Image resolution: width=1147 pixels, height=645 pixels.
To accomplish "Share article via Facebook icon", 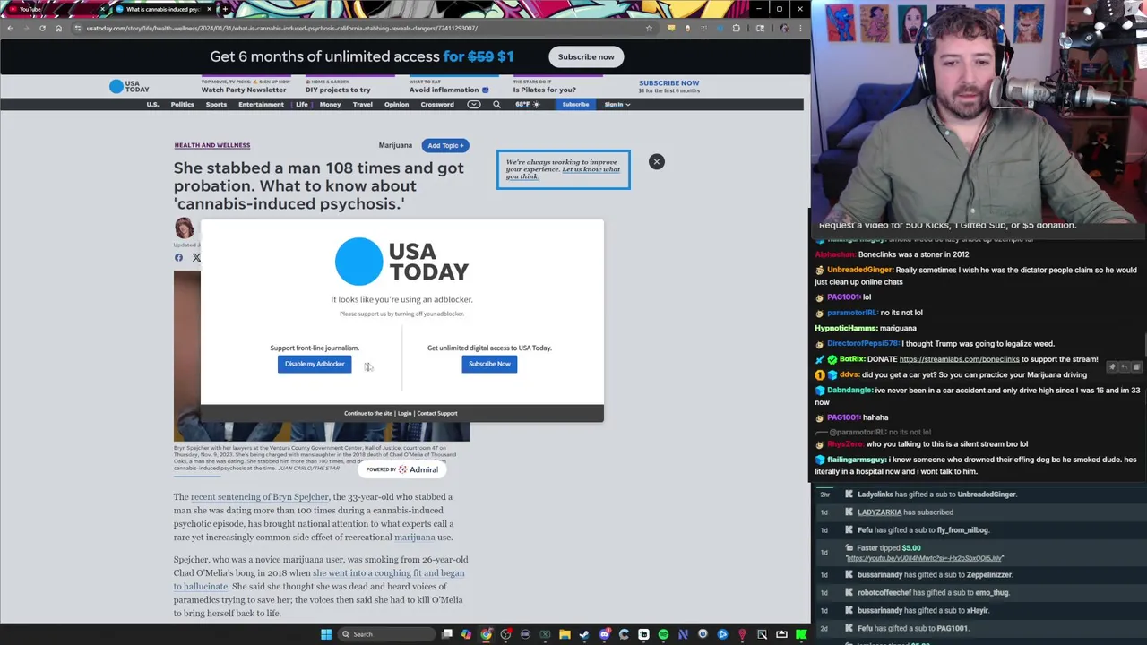I will pos(178,258).
